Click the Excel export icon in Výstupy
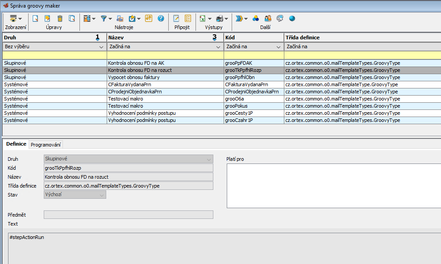Screen dimensions: 441x264 tap(203, 18)
